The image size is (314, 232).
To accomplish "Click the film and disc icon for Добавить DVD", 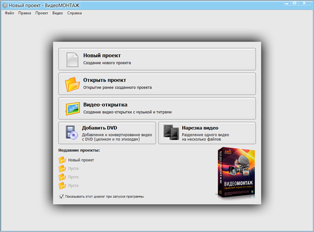I will (72, 132).
